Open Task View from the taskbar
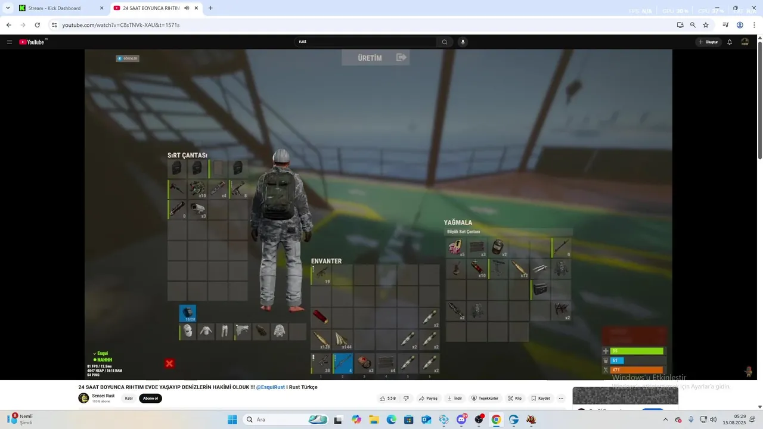 338,419
